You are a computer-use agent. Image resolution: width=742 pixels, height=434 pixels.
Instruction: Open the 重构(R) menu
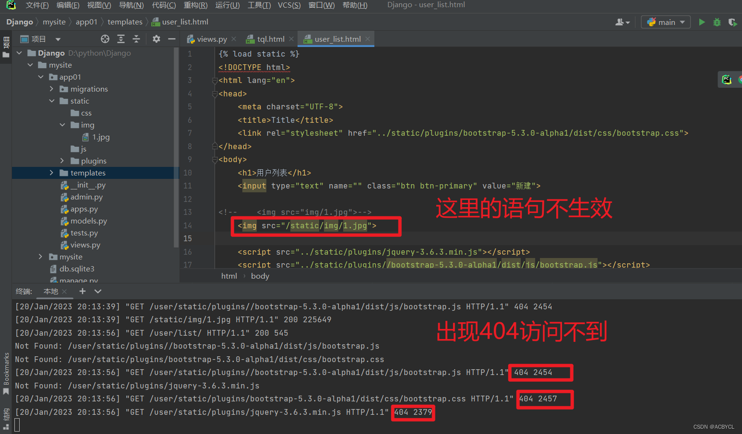[195, 5]
